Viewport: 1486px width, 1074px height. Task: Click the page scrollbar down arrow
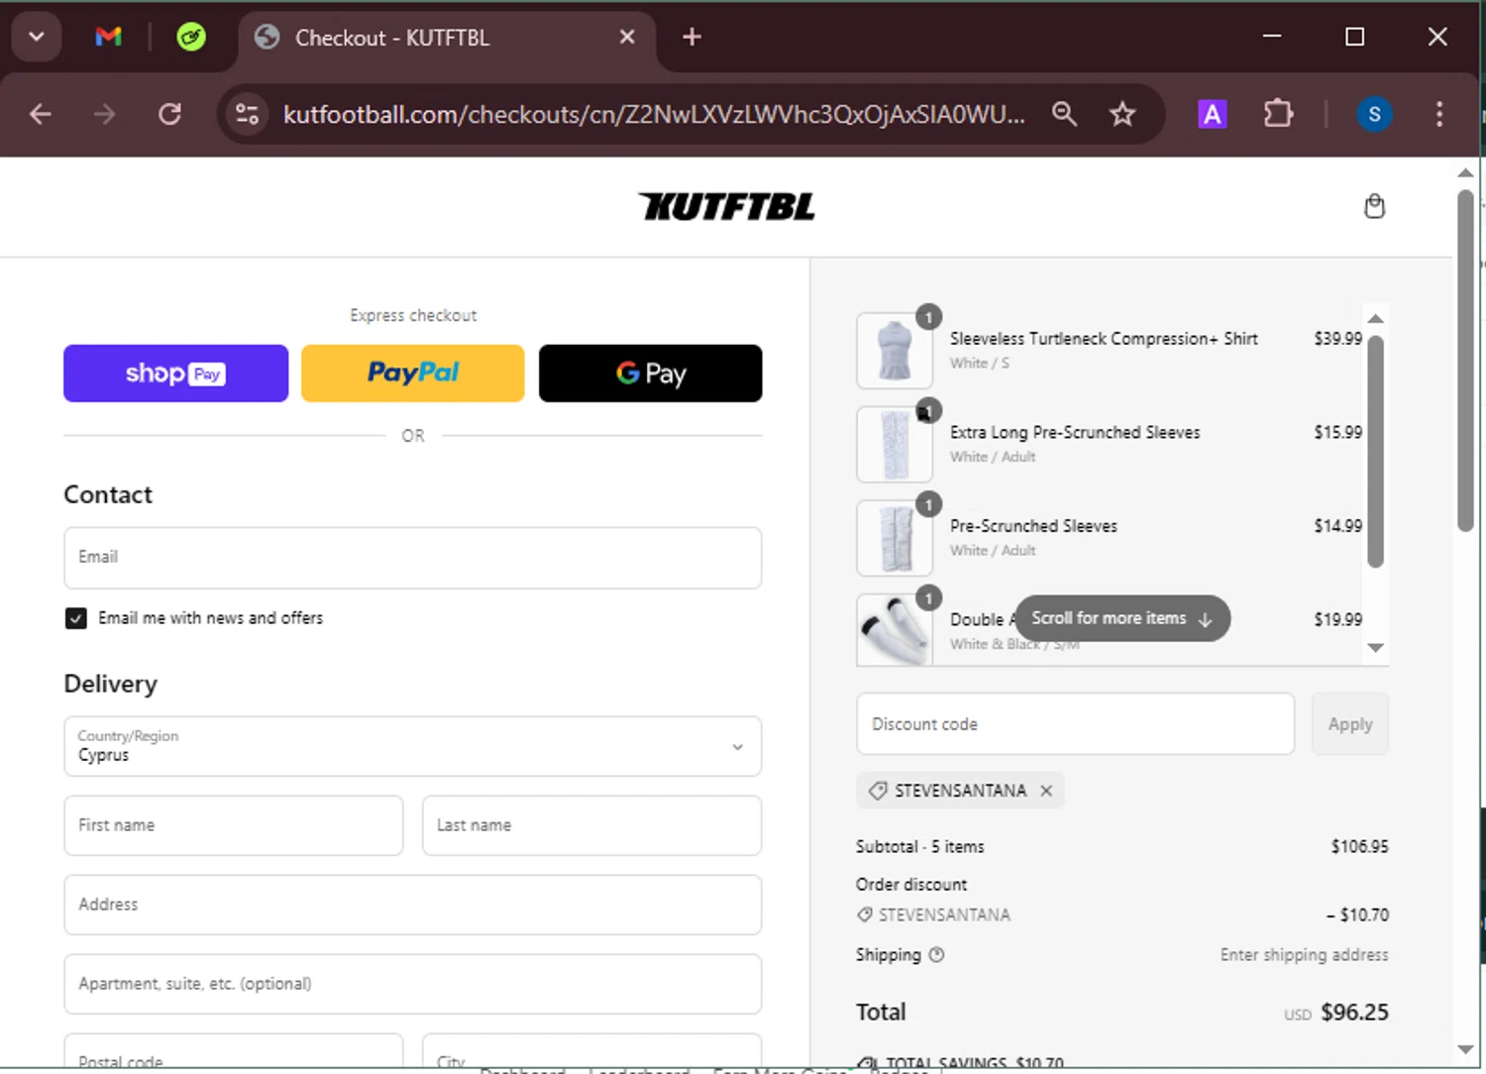click(x=1466, y=1049)
